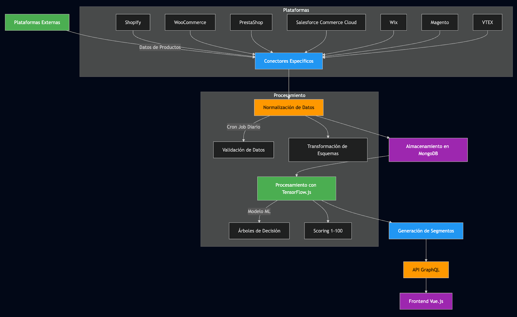The height and width of the screenshot is (317, 517).
Task: Click the Transformación de Esquemas node
Action: tap(328, 150)
